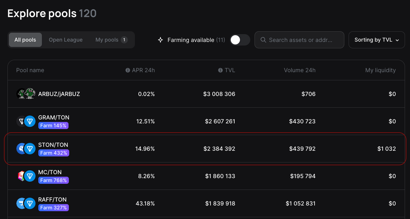Viewport: 410px width, 219px height.
Task: Open the STON/TON pool
Action: 206,149
